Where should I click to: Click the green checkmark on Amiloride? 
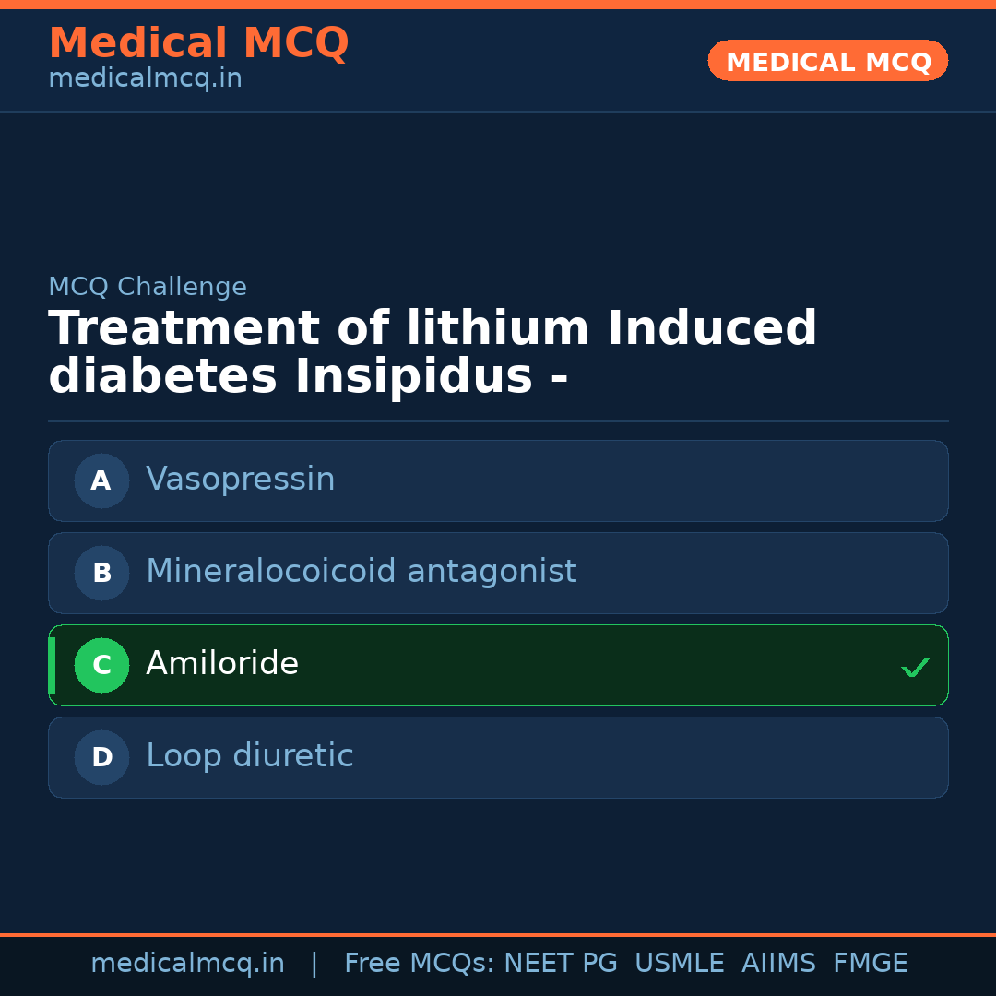point(915,667)
